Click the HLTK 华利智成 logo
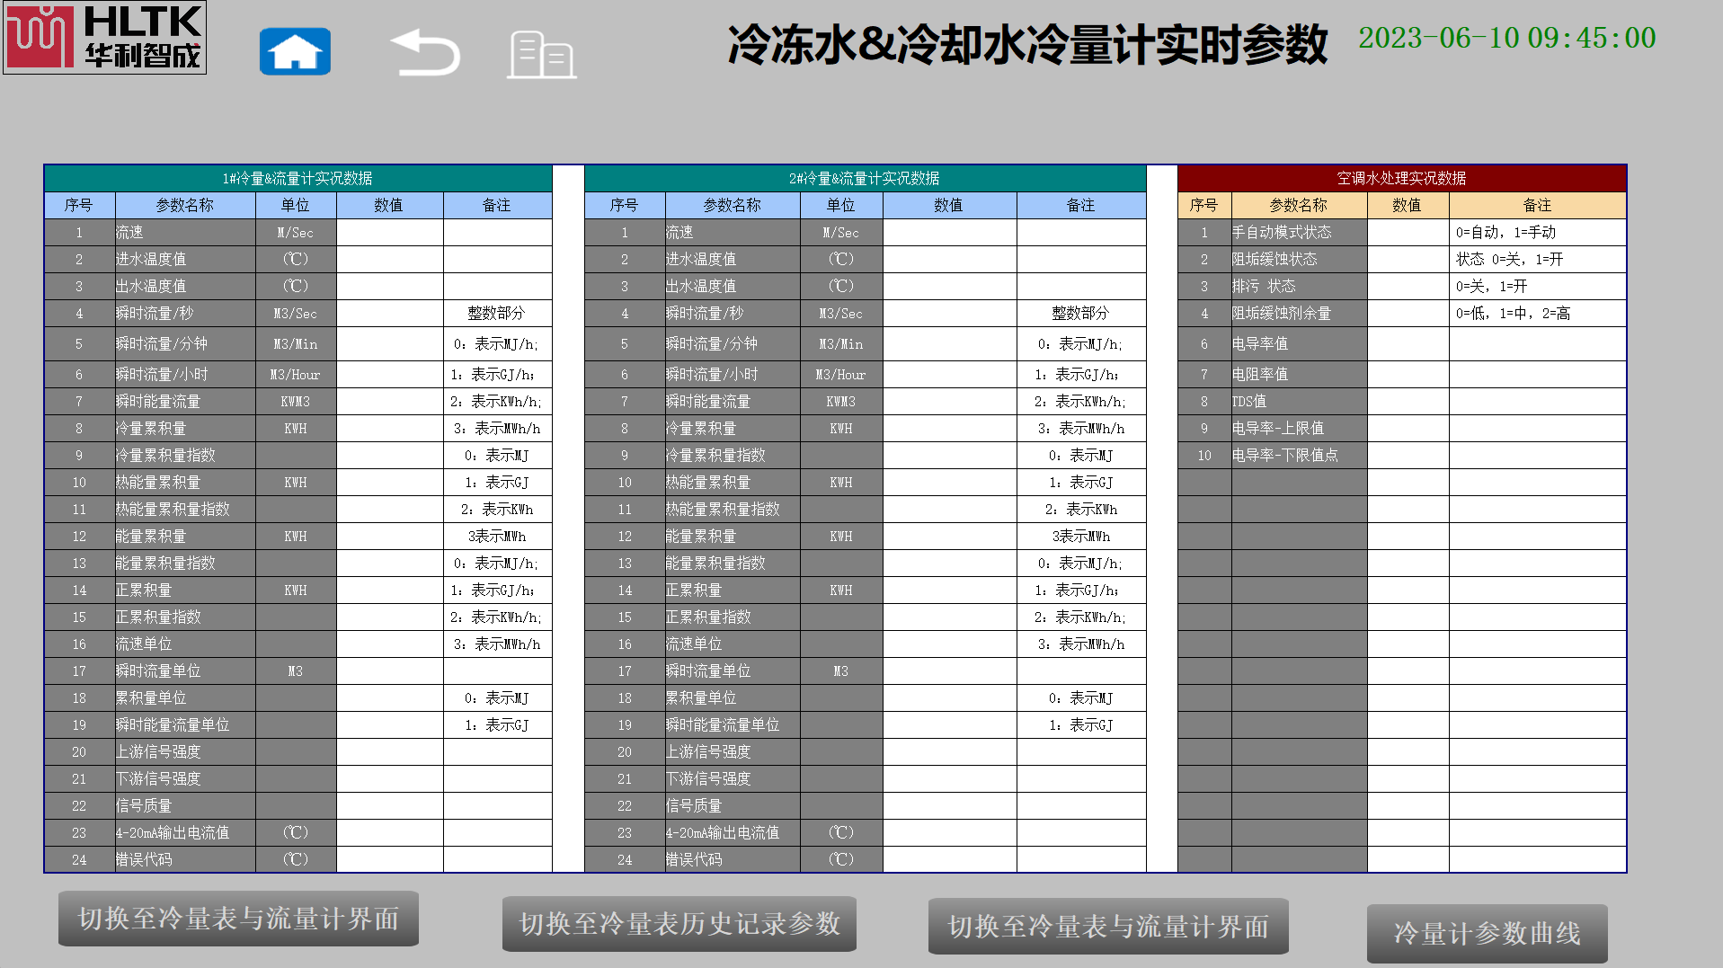1723x968 pixels. click(105, 38)
